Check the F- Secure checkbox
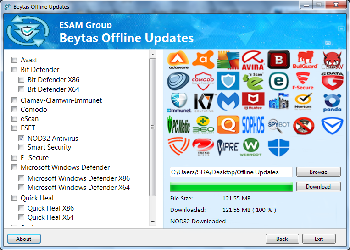The height and width of the screenshot is (250, 350). (x=15, y=158)
